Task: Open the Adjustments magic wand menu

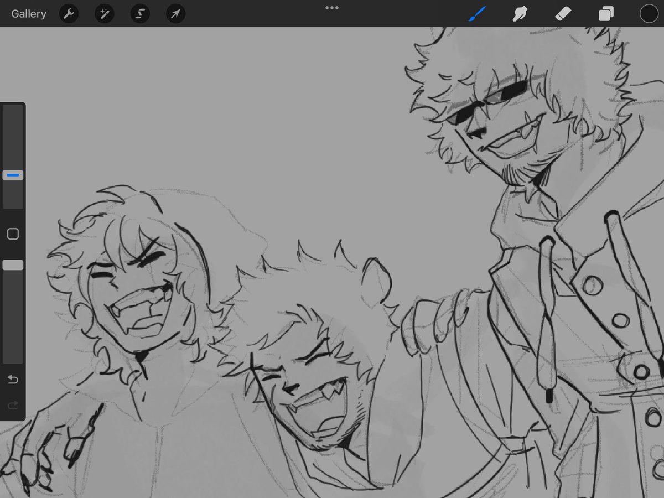Action: (104, 14)
